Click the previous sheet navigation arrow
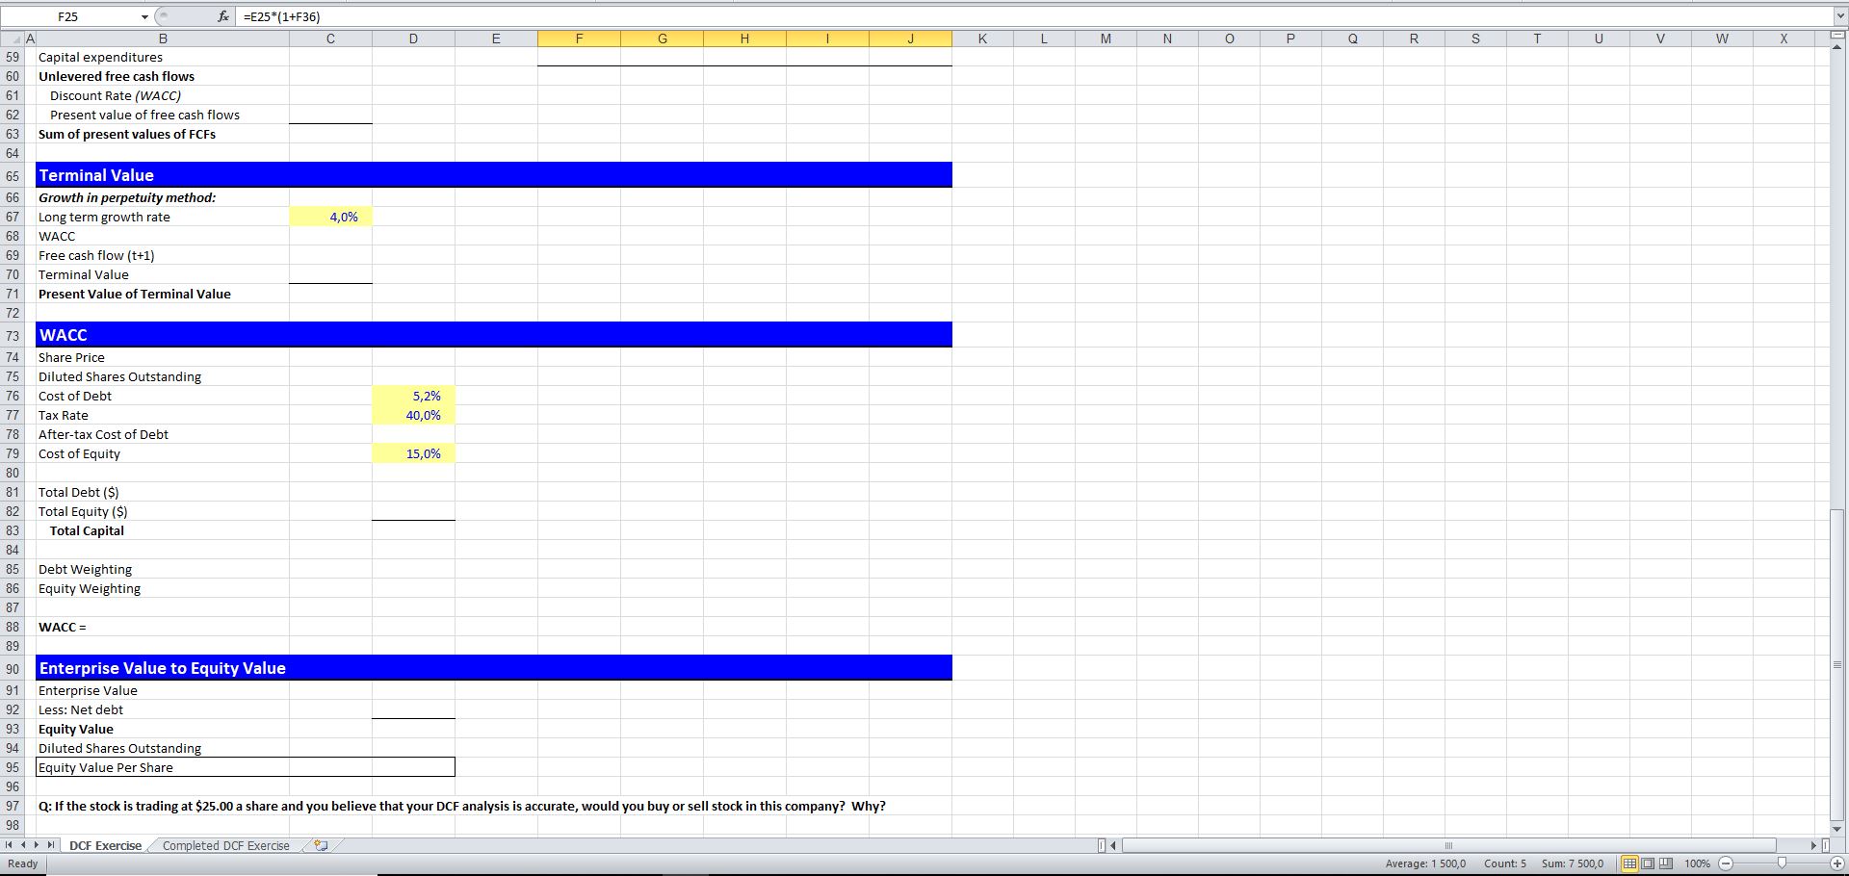Screen dimensions: 1849x876 pyautogui.click(x=23, y=845)
